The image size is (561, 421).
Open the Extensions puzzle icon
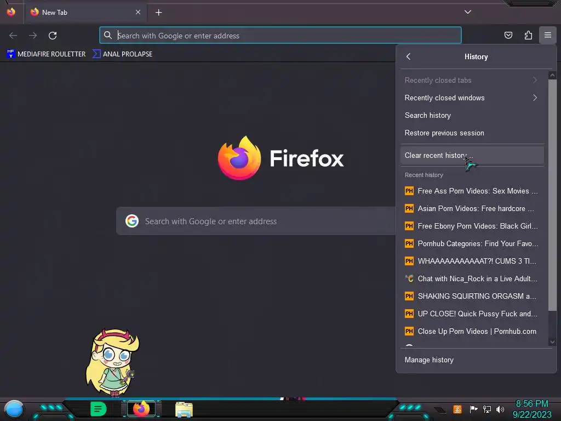pyautogui.click(x=528, y=35)
